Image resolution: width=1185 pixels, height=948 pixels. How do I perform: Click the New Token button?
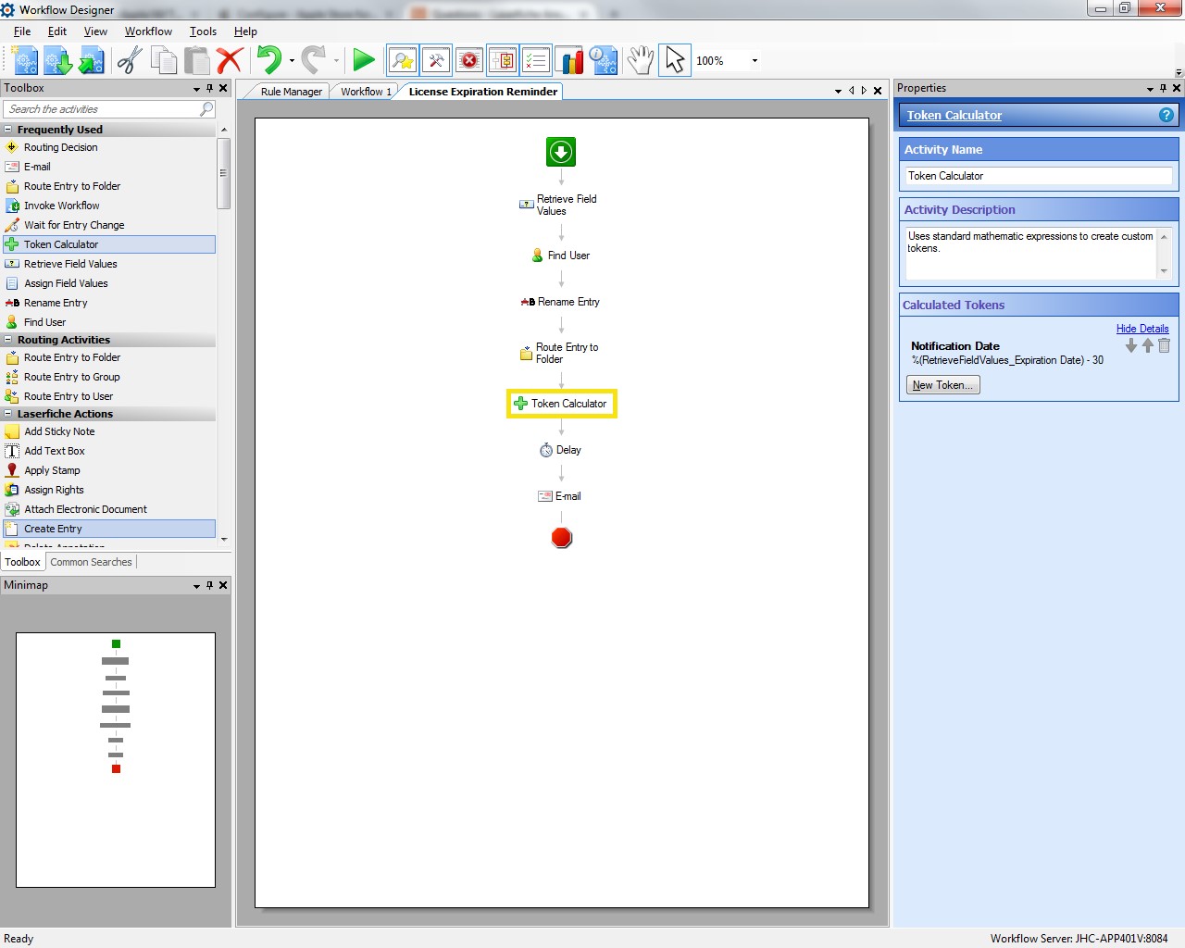click(942, 385)
